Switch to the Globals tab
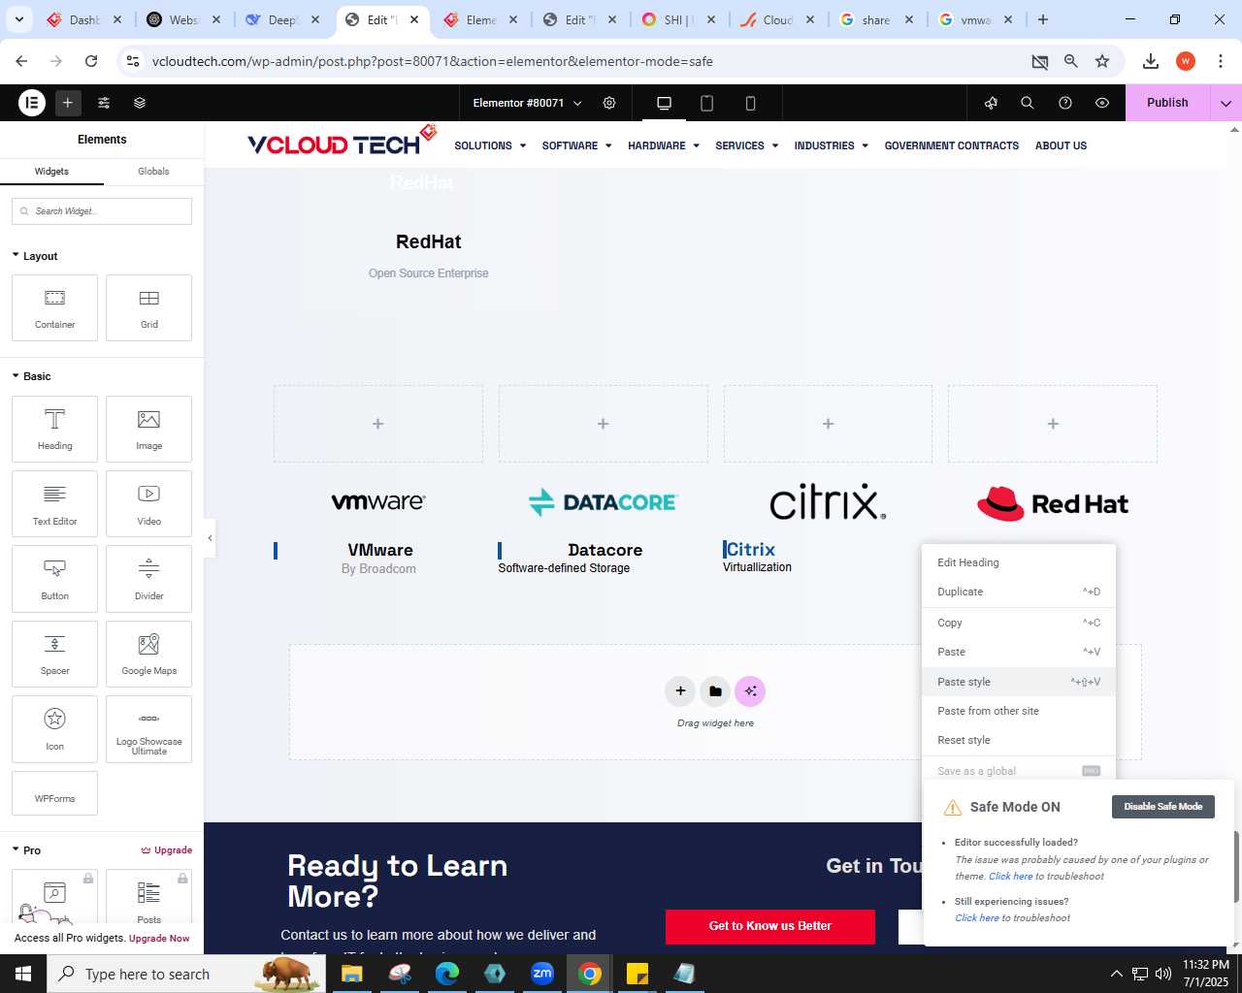This screenshot has width=1242, height=993. (153, 172)
